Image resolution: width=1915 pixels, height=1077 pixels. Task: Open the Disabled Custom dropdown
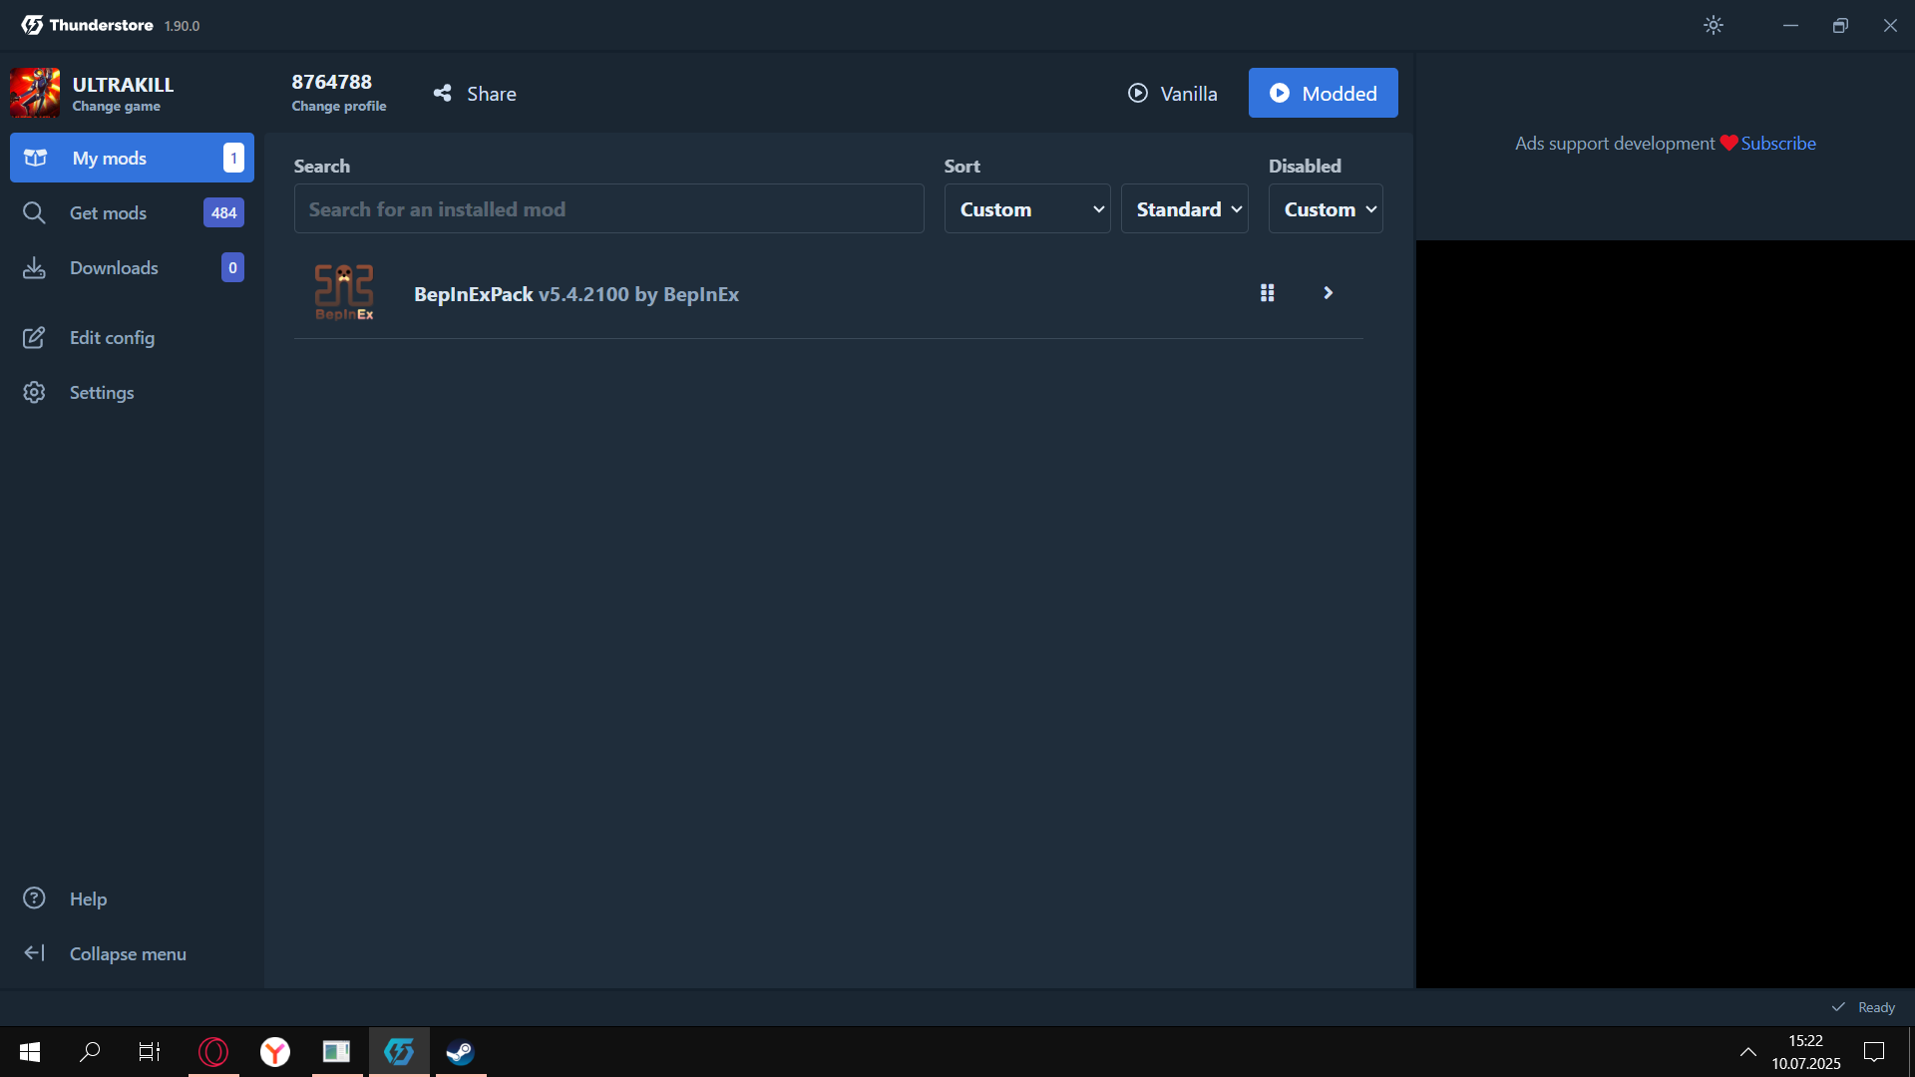click(1326, 208)
